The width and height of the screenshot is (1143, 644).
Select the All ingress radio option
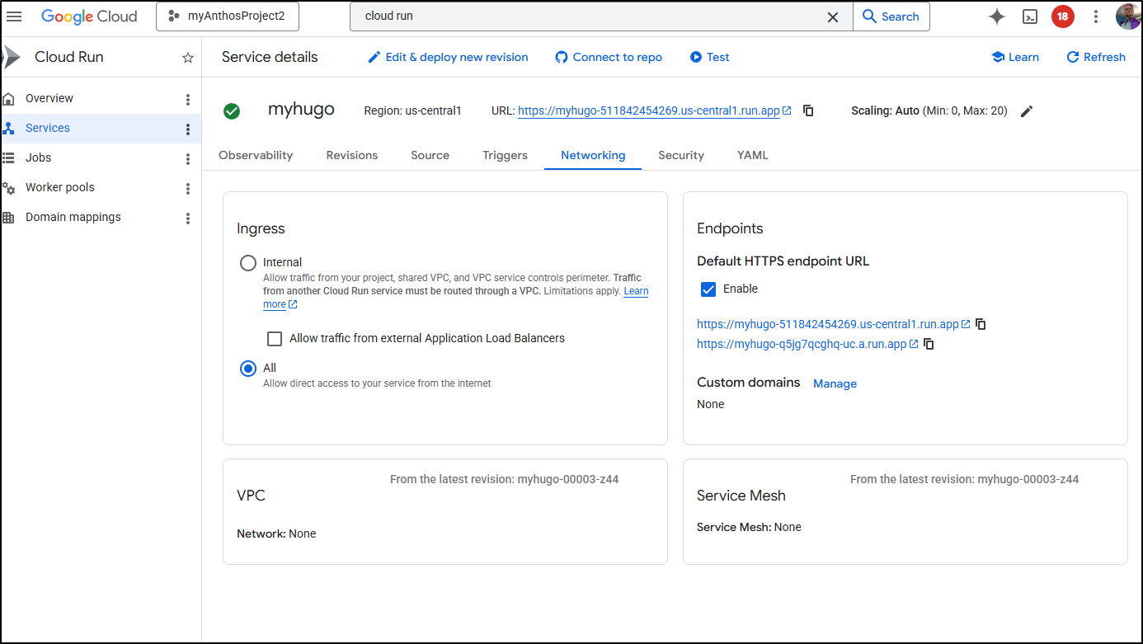tap(248, 369)
